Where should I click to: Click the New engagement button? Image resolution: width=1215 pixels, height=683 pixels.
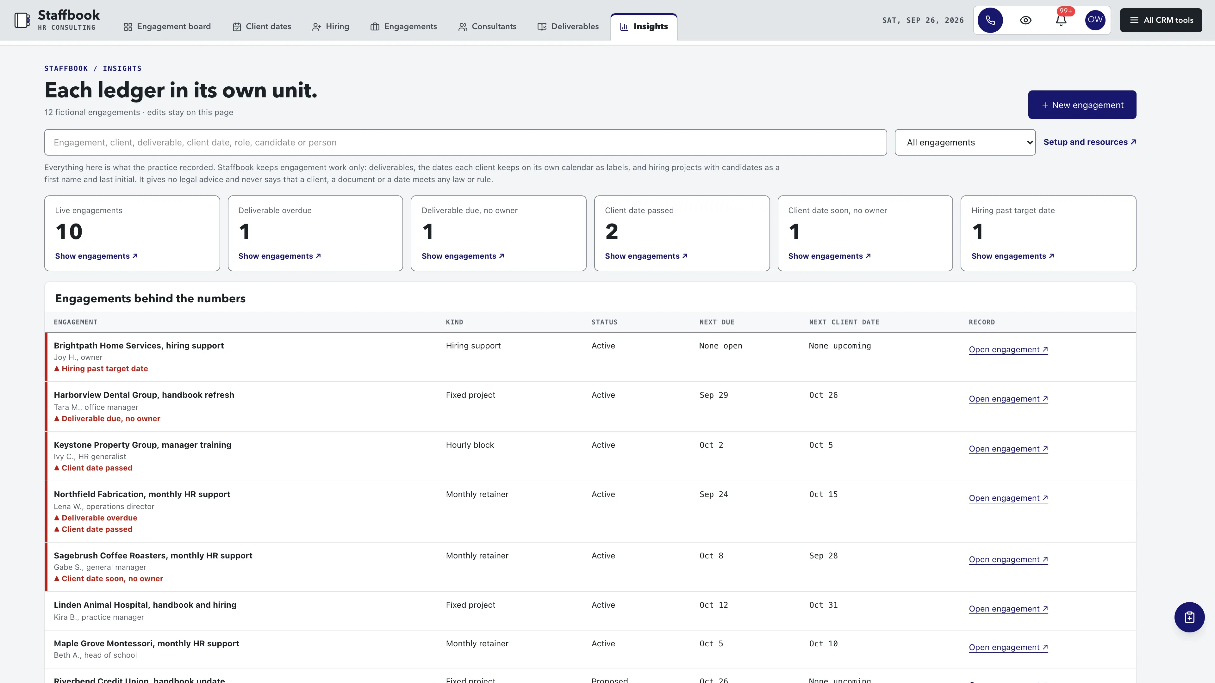1082,105
